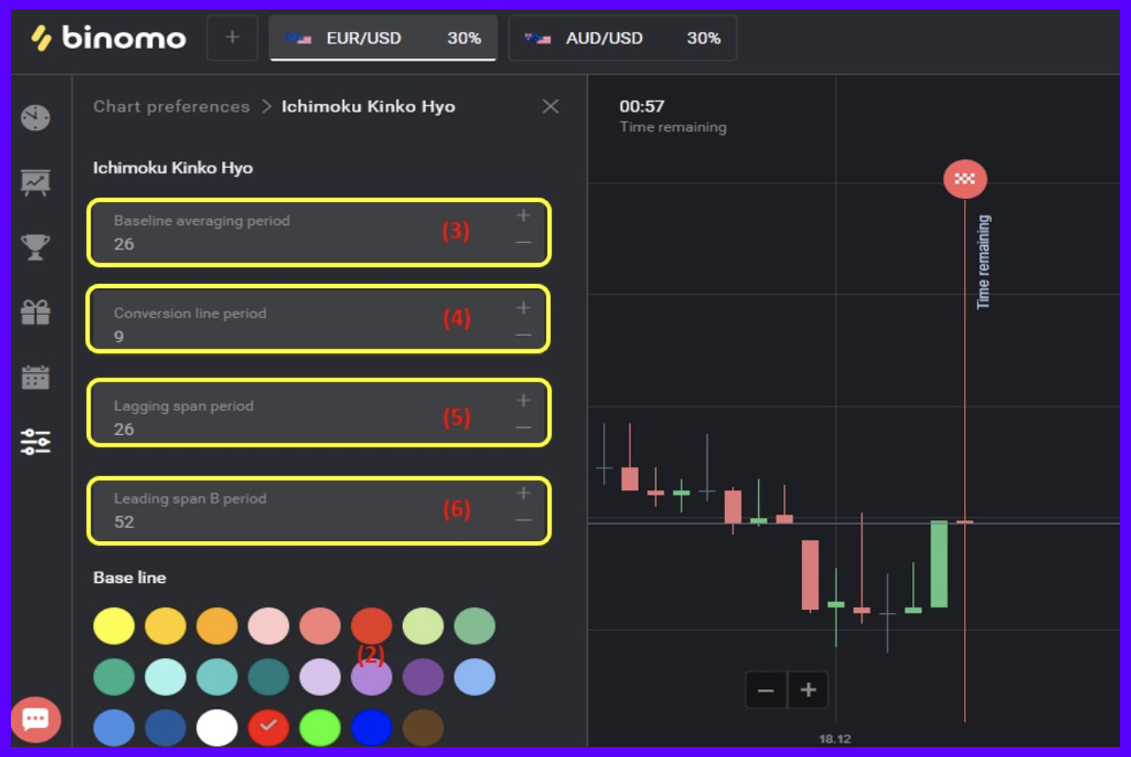
Task: Switch to the EUR/USD tab
Action: click(x=382, y=38)
